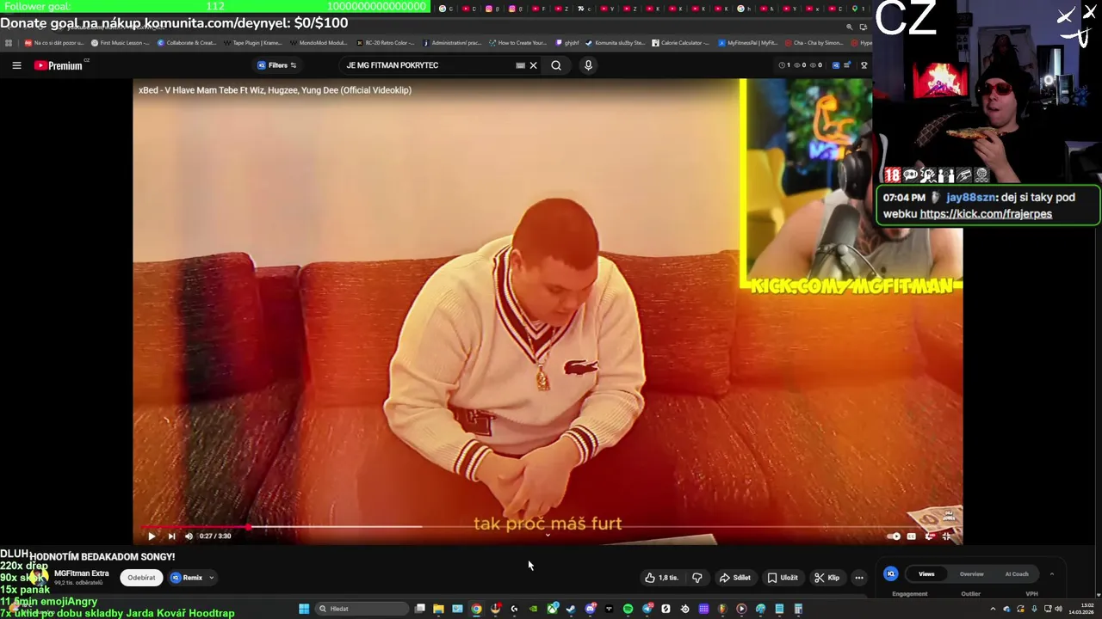Viewport: 1102px width, 619px height.
Task: Open the more actions three-dot menu
Action: tap(859, 578)
